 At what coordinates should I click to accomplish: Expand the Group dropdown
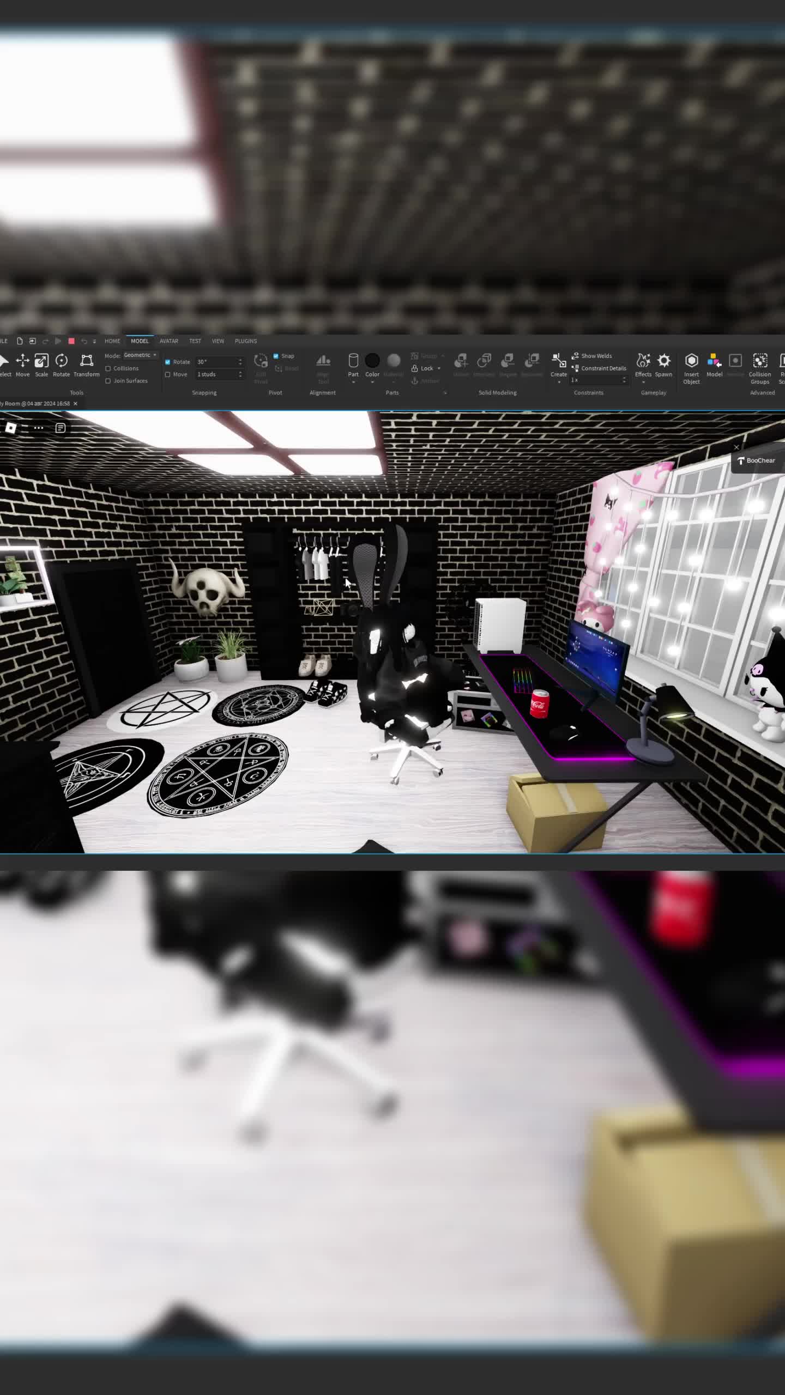click(443, 356)
